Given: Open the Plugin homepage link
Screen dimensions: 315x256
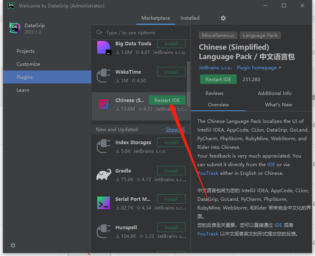Looking at the screenshot, I should 256,67.
